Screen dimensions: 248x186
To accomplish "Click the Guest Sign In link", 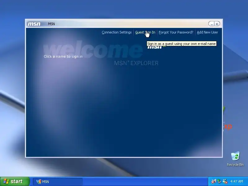I will (145, 32).
